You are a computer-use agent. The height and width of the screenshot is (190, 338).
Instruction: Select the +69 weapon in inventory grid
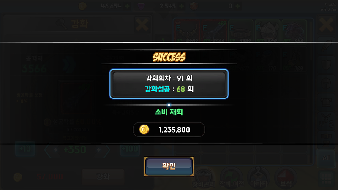point(214,31)
